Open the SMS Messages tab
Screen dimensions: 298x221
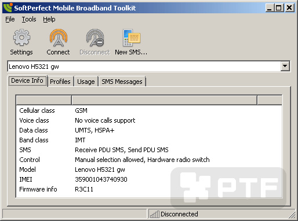pos(122,82)
